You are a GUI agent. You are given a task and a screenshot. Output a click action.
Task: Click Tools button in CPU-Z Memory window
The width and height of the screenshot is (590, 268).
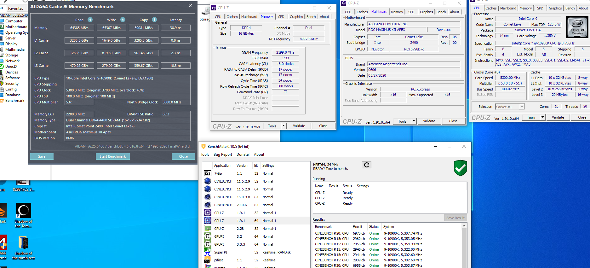pos(272,126)
